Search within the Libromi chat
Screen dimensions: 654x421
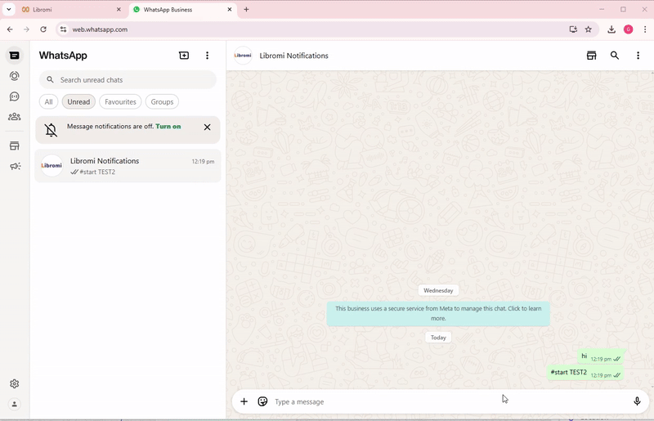[615, 56]
